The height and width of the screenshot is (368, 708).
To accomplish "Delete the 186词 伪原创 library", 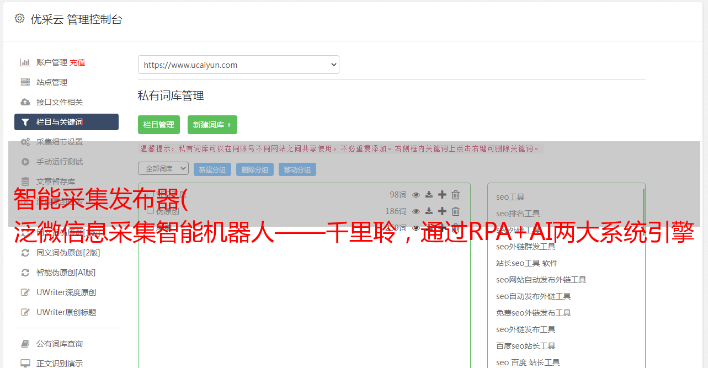I will click(456, 211).
